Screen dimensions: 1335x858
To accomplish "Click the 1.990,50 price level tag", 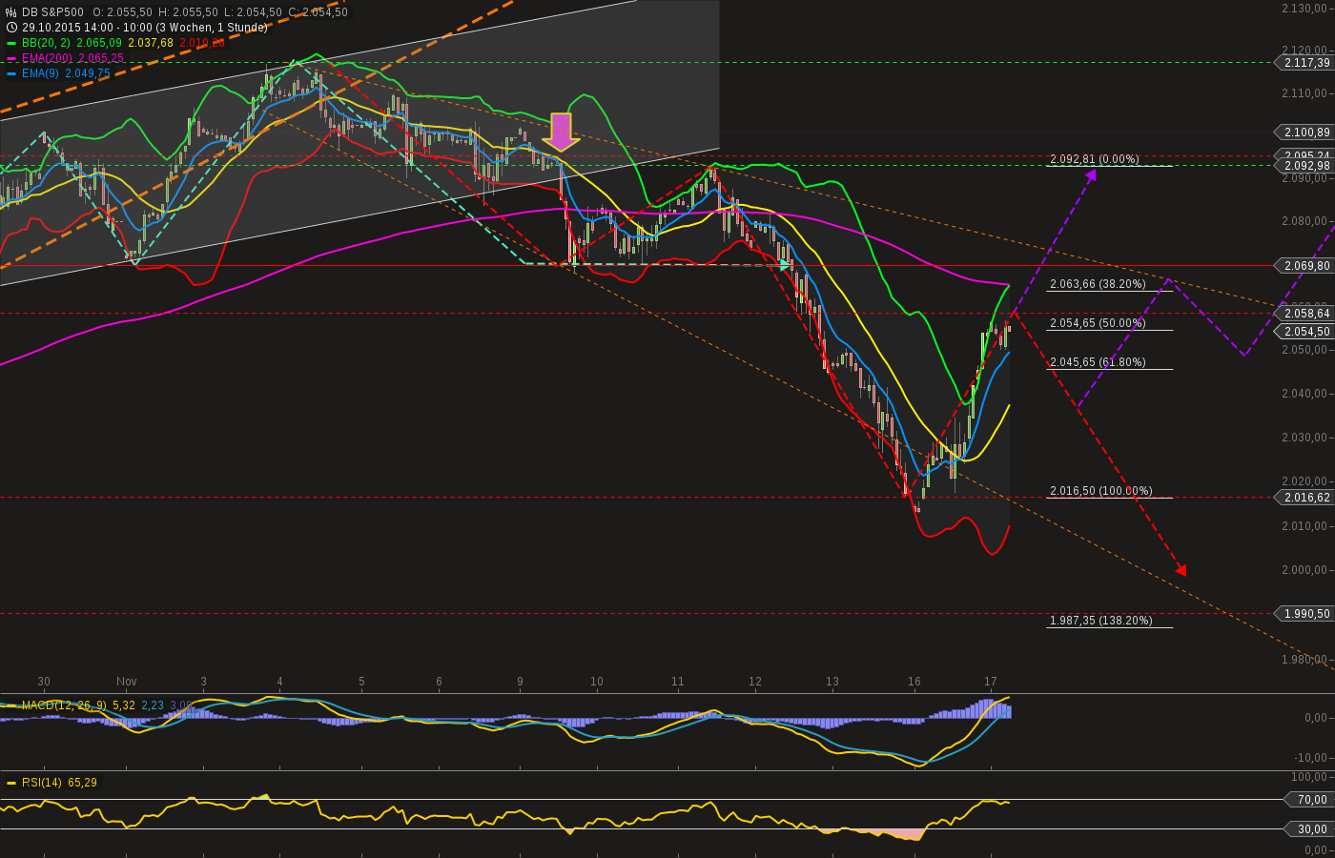I will [1304, 614].
